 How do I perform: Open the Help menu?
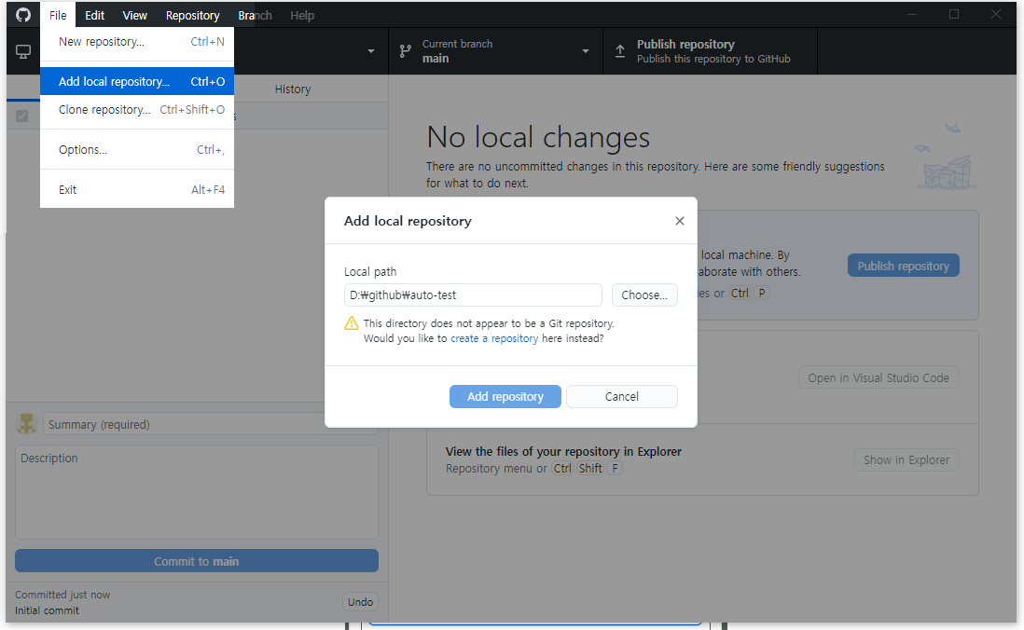tap(302, 15)
